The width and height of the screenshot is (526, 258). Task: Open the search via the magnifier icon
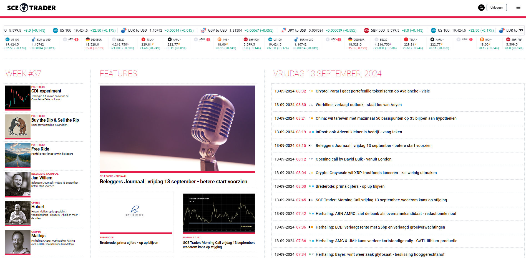pos(481,7)
